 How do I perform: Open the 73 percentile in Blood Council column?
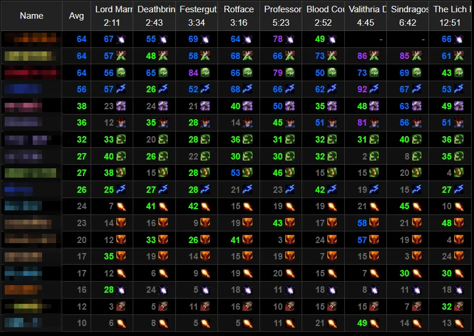[320, 56]
